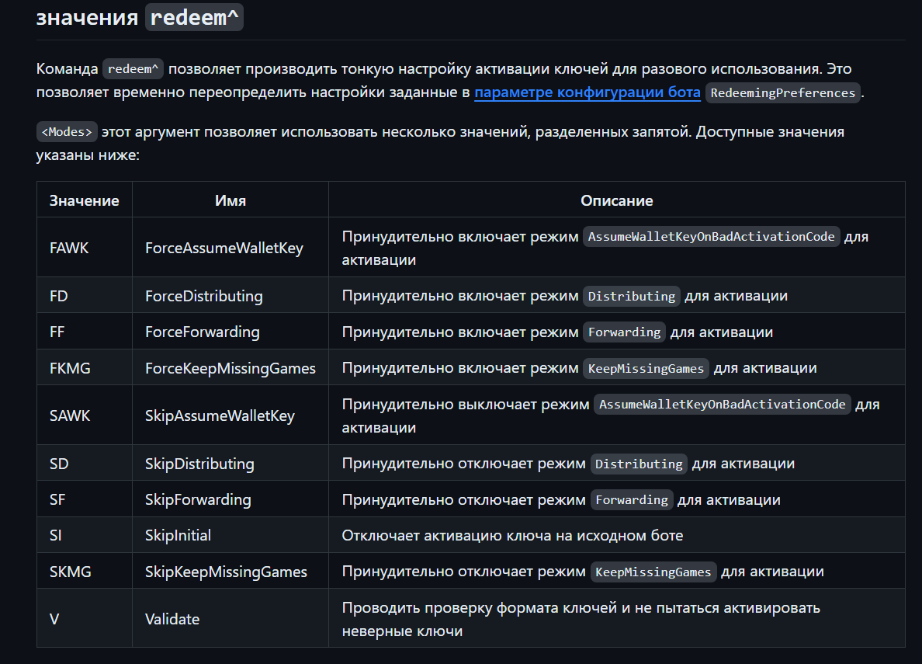
Task: Click the inline redeem^ code in paragraph
Action: click(133, 69)
